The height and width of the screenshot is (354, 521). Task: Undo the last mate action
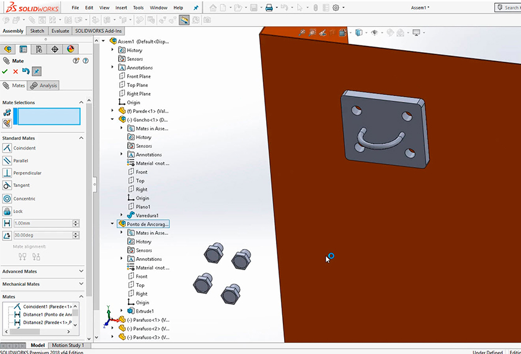[x=25, y=71]
